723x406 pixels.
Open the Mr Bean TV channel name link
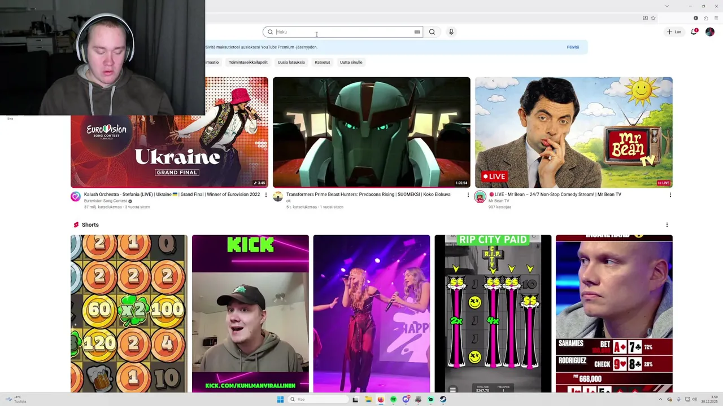[x=499, y=201]
